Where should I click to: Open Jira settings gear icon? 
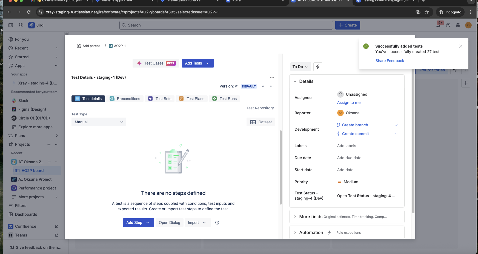(x=458, y=25)
